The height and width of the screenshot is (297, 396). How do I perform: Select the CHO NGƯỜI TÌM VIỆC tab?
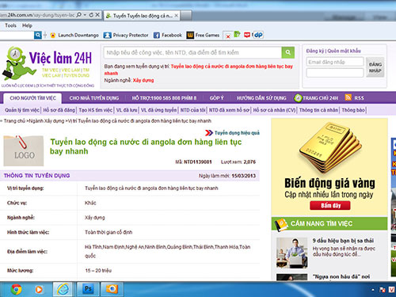point(32,98)
